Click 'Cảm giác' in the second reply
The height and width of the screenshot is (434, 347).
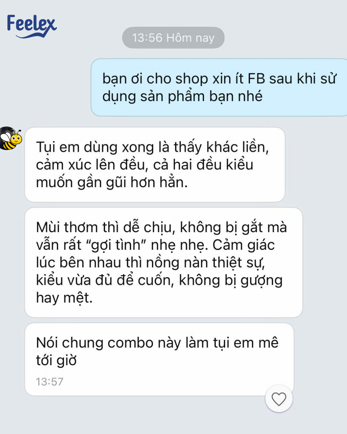click(244, 245)
